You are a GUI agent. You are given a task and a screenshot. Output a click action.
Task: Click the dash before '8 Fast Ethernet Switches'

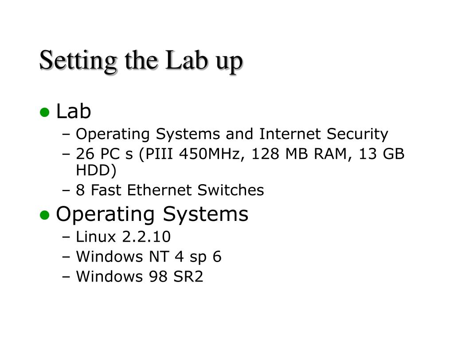click(x=66, y=190)
